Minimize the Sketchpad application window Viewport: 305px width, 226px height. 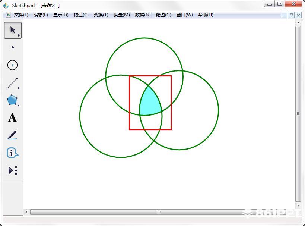point(270,4)
